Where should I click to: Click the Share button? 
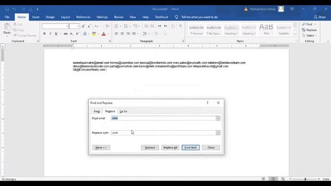[x=320, y=17]
